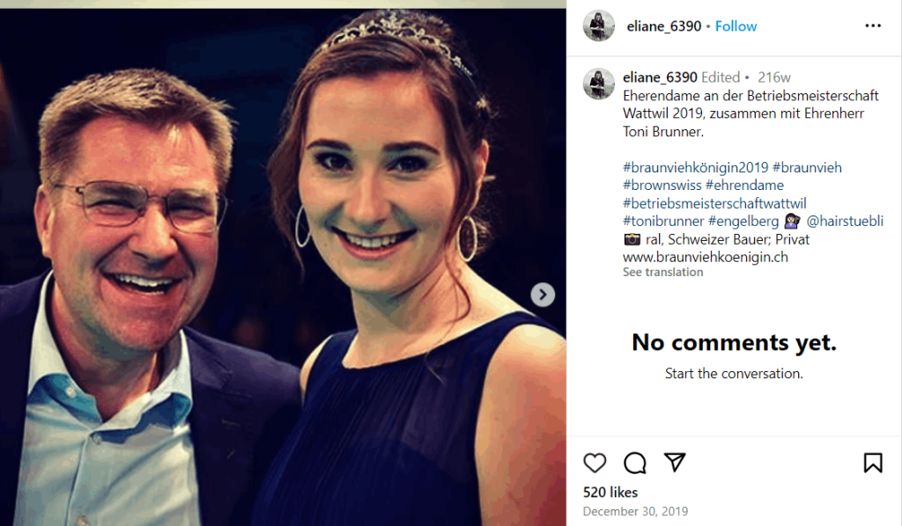The height and width of the screenshot is (526, 902).
Task: Share the post via paper plane icon
Action: point(675,463)
